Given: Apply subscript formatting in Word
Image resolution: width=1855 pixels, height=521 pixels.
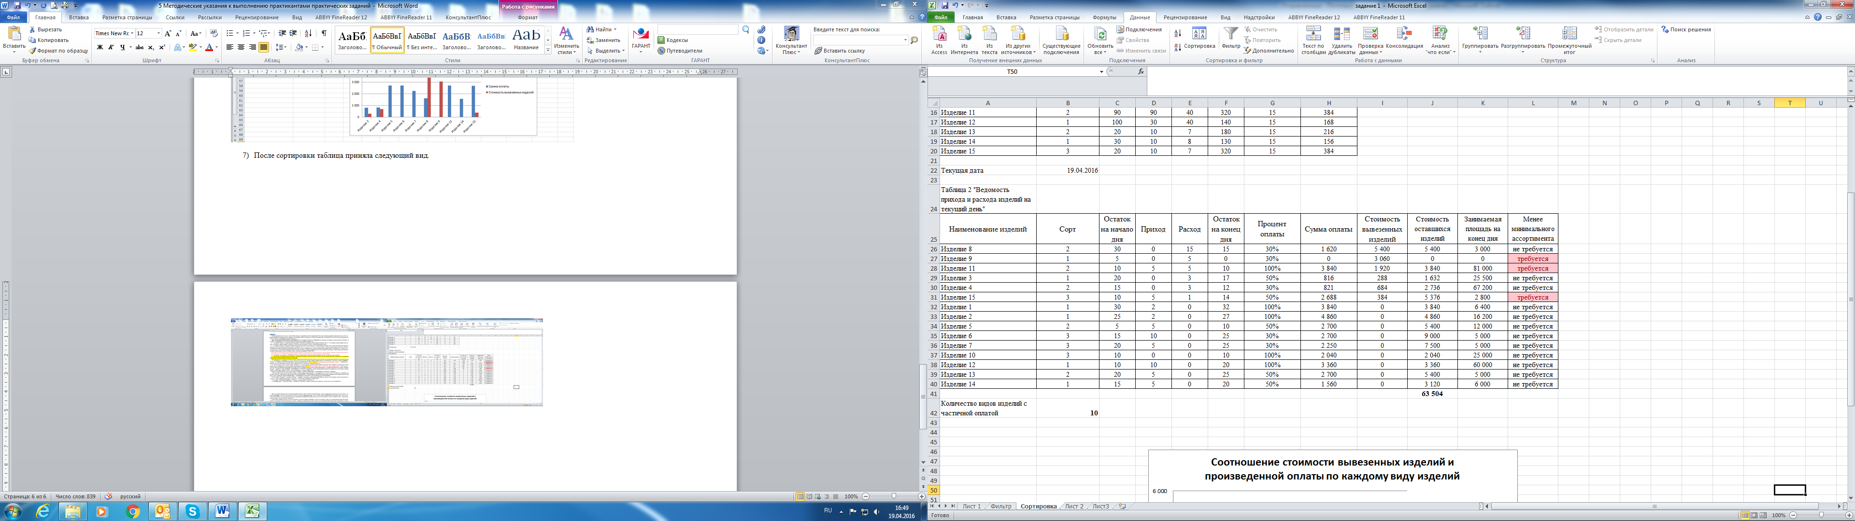Looking at the screenshot, I should coord(151,47).
